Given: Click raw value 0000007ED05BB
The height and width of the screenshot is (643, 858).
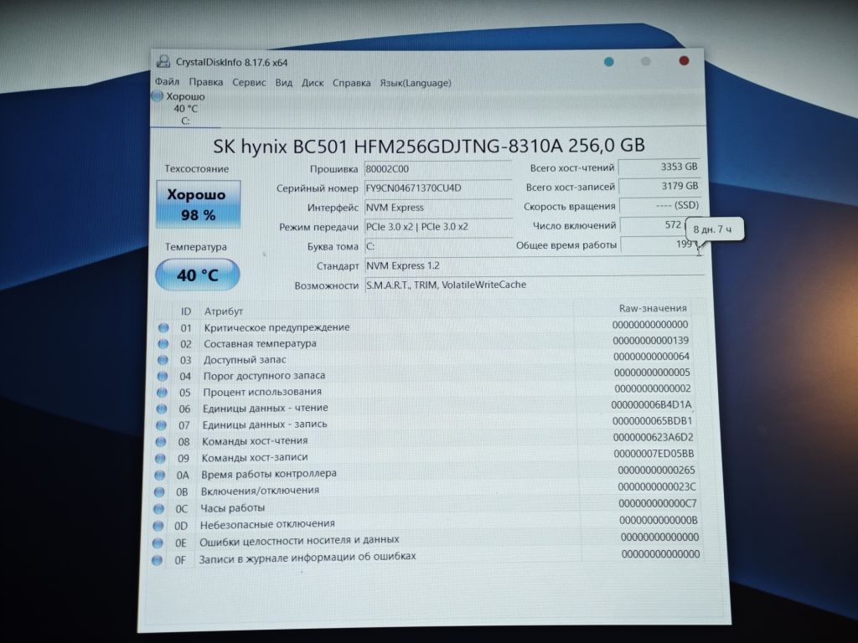Looking at the screenshot, I should click(654, 453).
